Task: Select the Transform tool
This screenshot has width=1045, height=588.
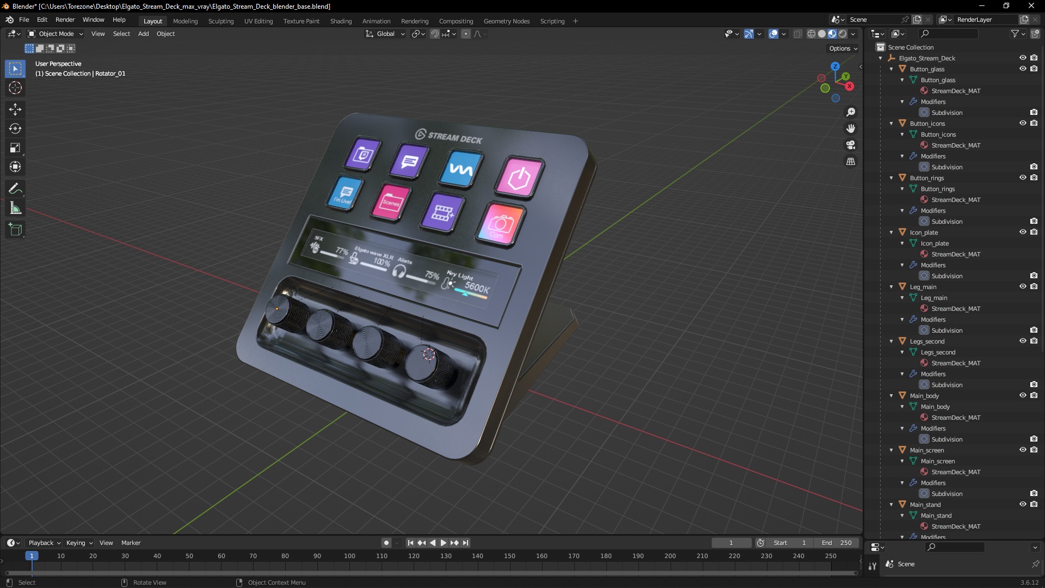Action: tap(15, 167)
